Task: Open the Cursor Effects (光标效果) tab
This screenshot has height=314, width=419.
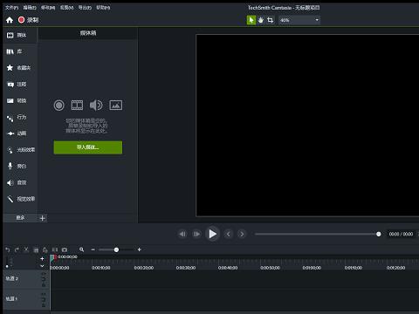Action: pyautogui.click(x=20, y=150)
